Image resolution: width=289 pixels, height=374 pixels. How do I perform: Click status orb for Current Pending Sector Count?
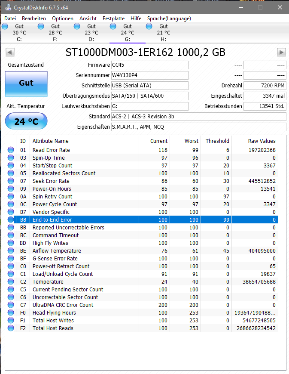[11, 289]
